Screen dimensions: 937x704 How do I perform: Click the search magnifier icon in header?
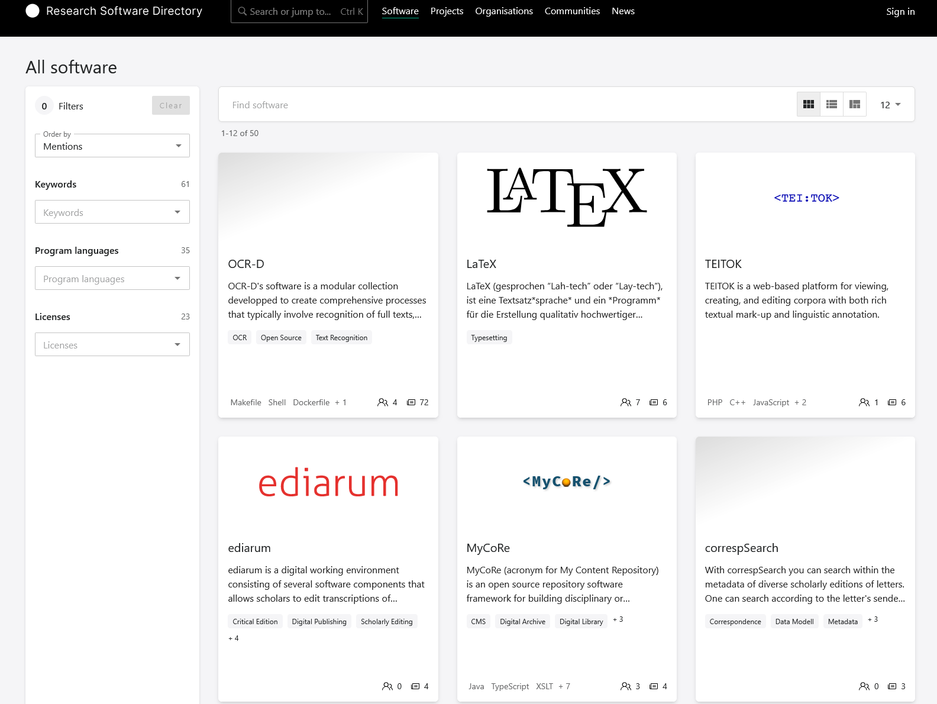coord(243,11)
